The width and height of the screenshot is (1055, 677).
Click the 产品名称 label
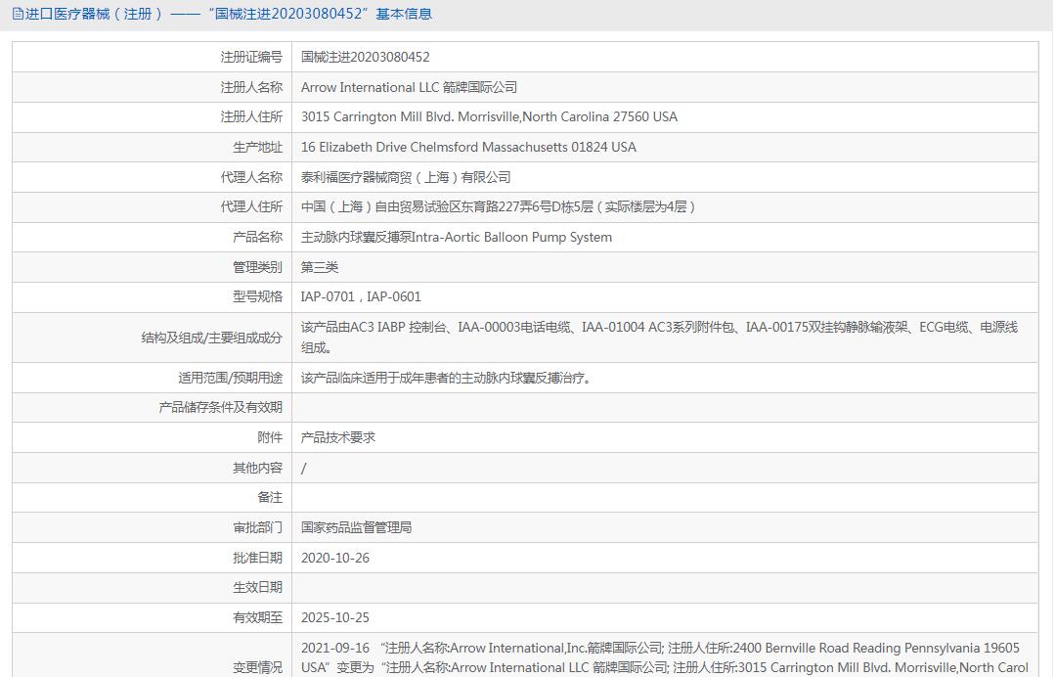click(257, 238)
